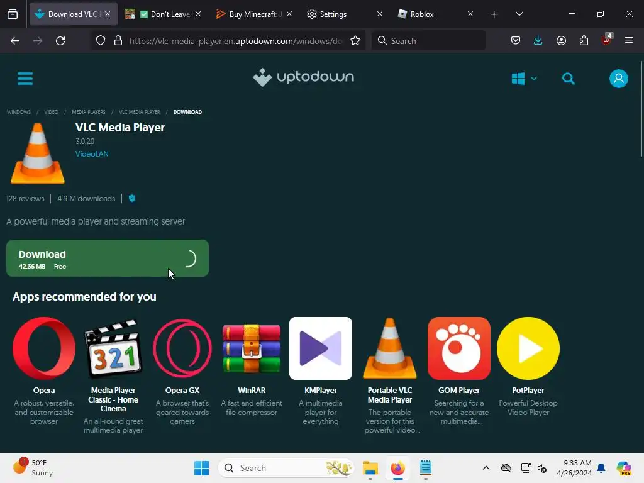
Task: Open the Windows Start menu
Action: point(202,468)
